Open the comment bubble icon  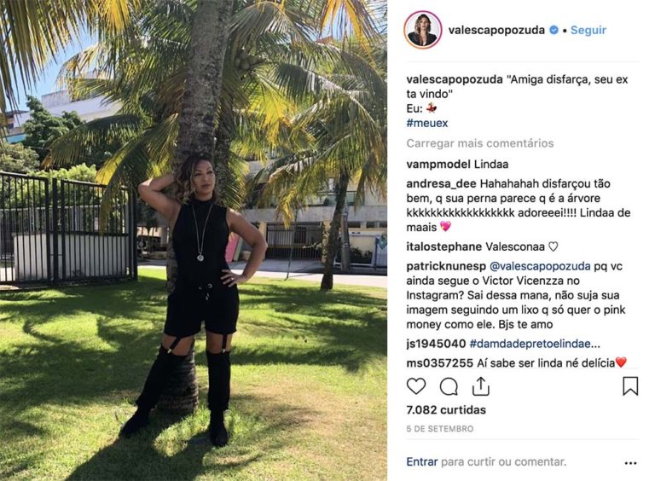[449, 386]
